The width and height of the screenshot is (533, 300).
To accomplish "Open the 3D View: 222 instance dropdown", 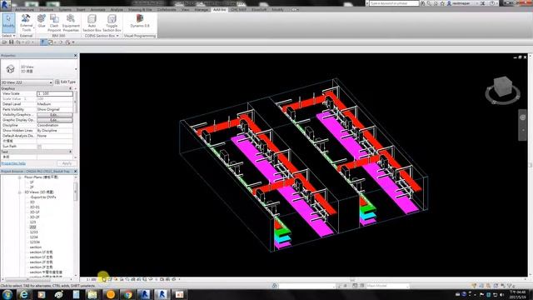I will 27,82.
